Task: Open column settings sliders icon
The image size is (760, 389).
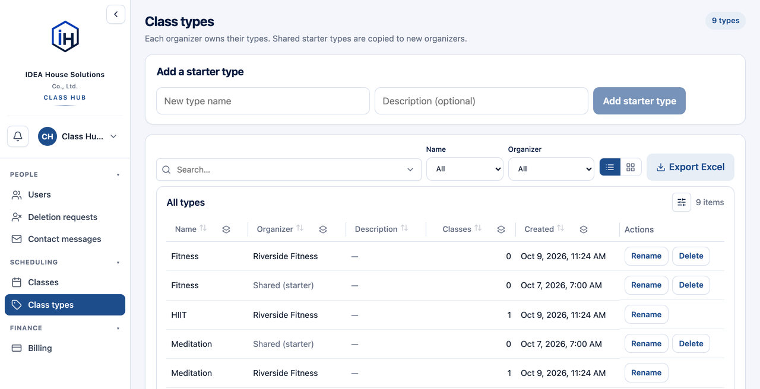Action: [682, 202]
